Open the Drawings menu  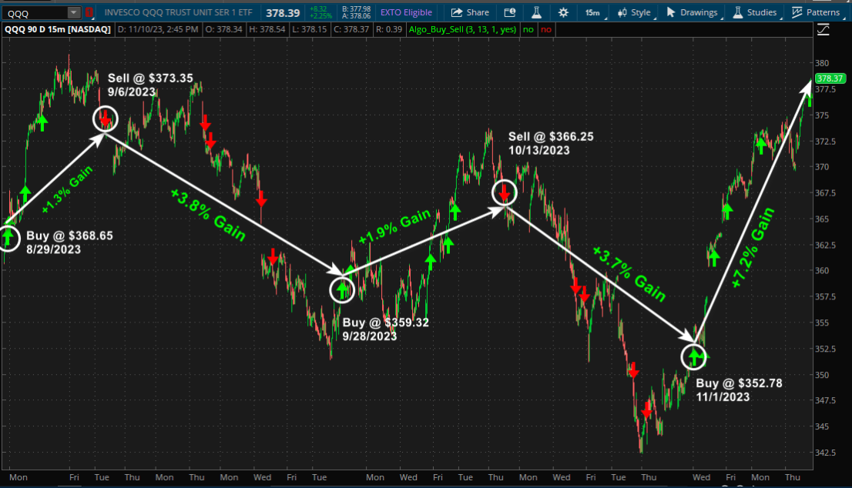click(x=692, y=12)
